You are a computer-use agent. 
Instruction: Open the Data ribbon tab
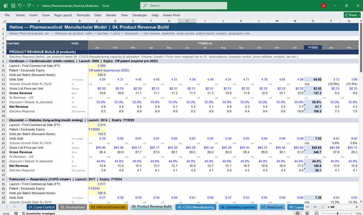pos(98,15)
